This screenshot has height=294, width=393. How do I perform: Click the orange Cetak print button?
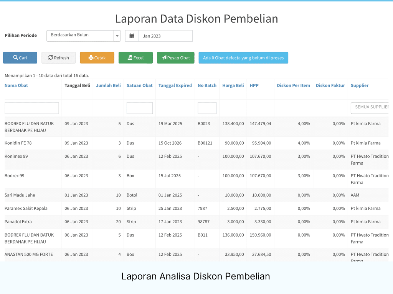point(97,58)
